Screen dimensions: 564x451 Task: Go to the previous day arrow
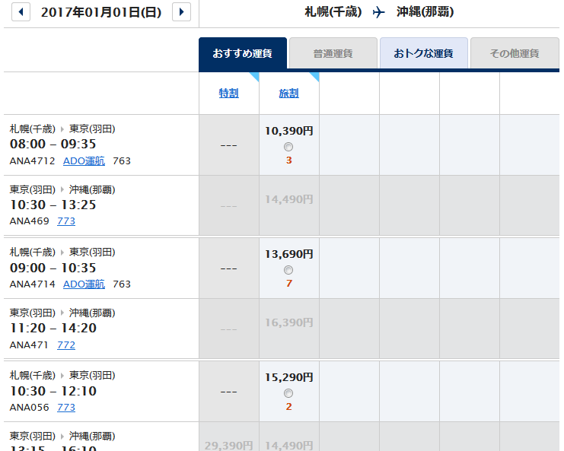[x=21, y=12]
